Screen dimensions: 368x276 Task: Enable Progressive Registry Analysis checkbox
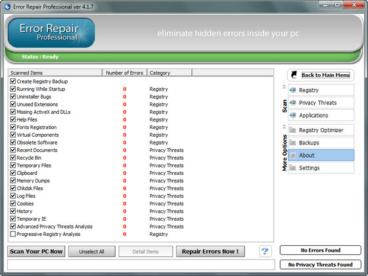(x=13, y=234)
